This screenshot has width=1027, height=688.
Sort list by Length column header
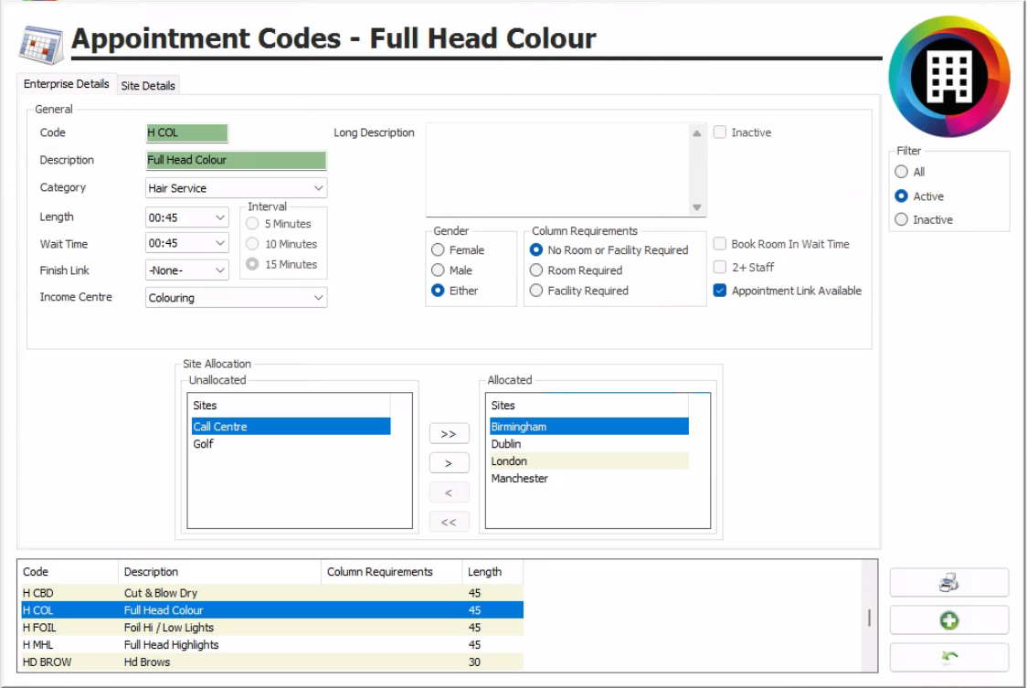point(492,572)
